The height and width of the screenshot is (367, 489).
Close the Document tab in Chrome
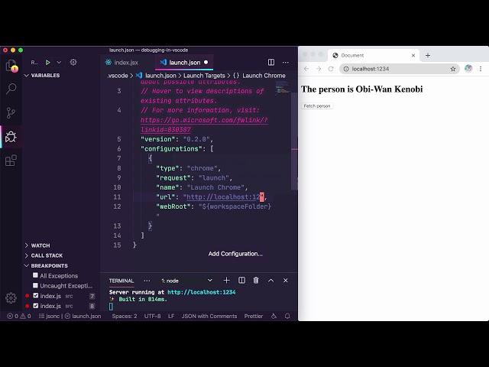point(413,55)
